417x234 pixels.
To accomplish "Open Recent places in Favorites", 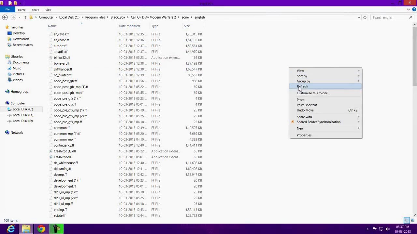I will point(22,45).
